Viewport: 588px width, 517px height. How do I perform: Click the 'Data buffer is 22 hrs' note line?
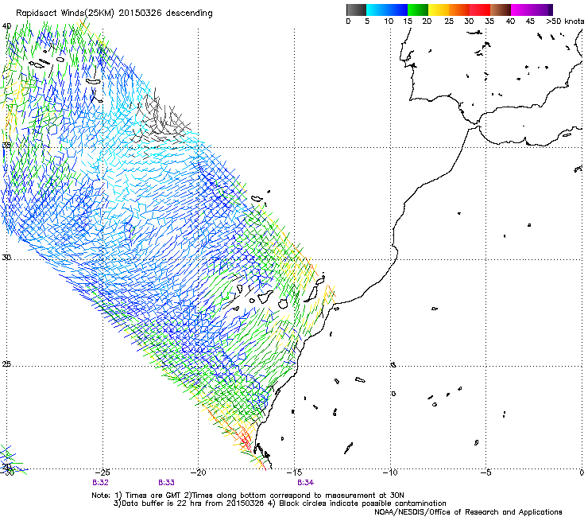[280, 503]
